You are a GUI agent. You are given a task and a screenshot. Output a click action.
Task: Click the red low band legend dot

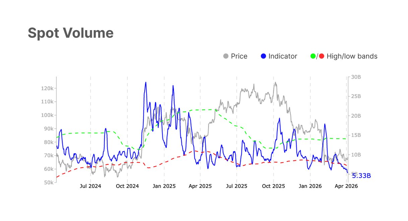coord(322,56)
